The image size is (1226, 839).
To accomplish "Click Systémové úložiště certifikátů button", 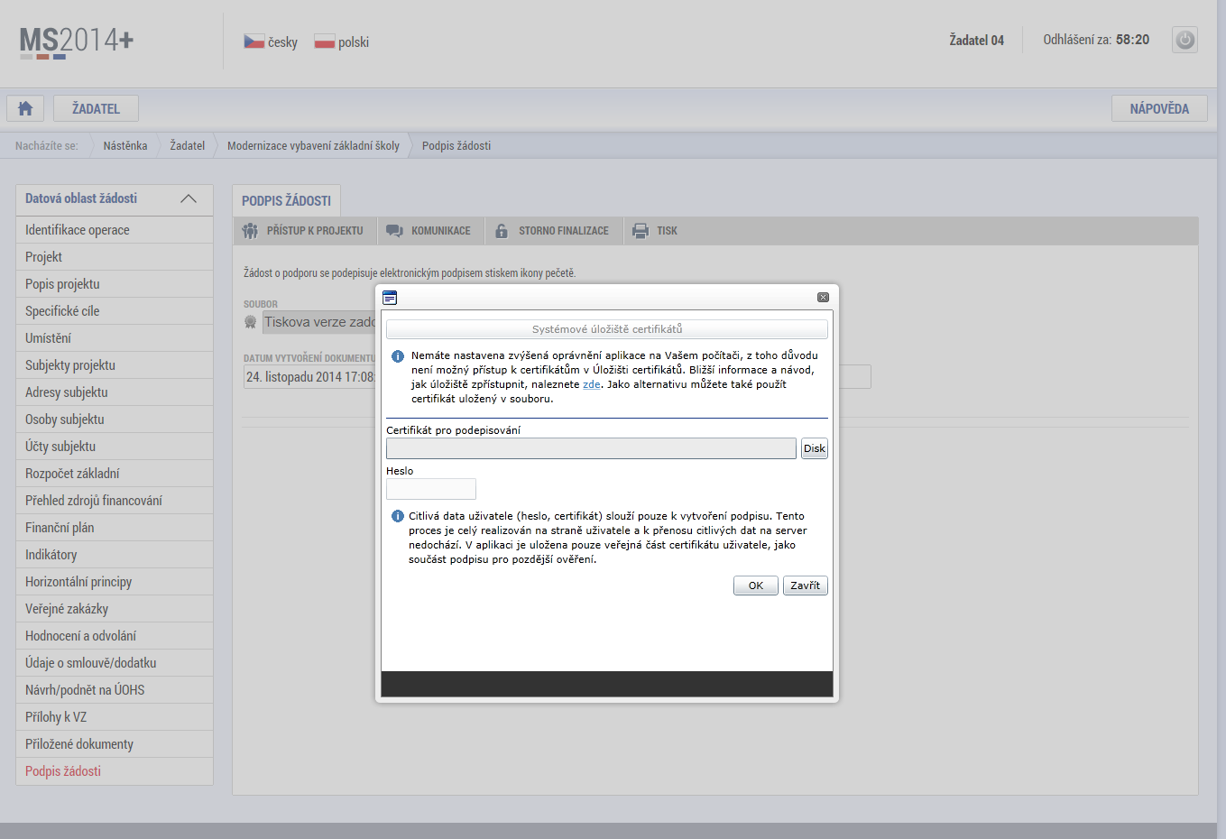I will [x=607, y=329].
